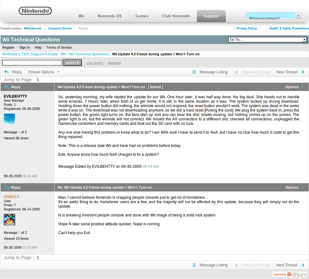Click first post title 'Wii Update 4.2 Freeze'

[101, 87]
